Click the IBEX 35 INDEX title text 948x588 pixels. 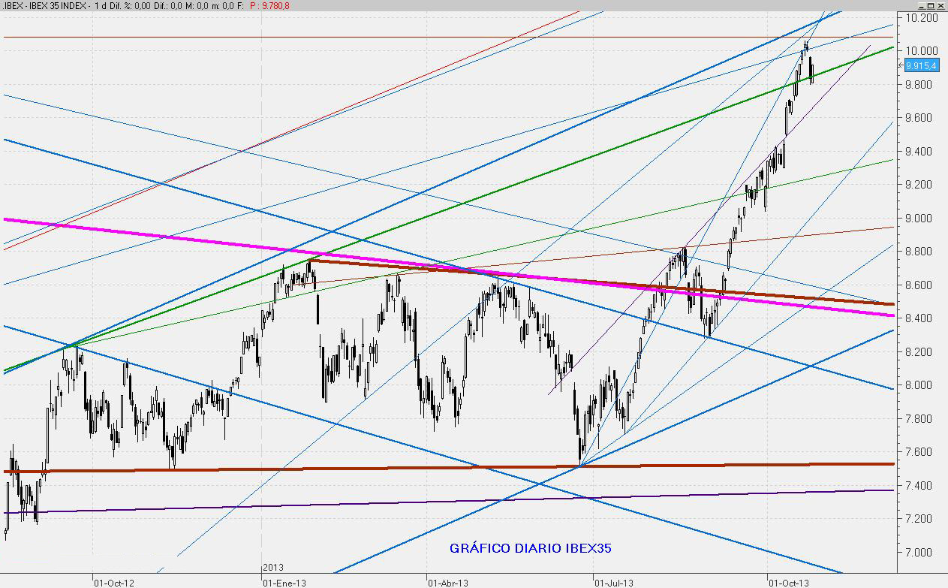[53, 5]
